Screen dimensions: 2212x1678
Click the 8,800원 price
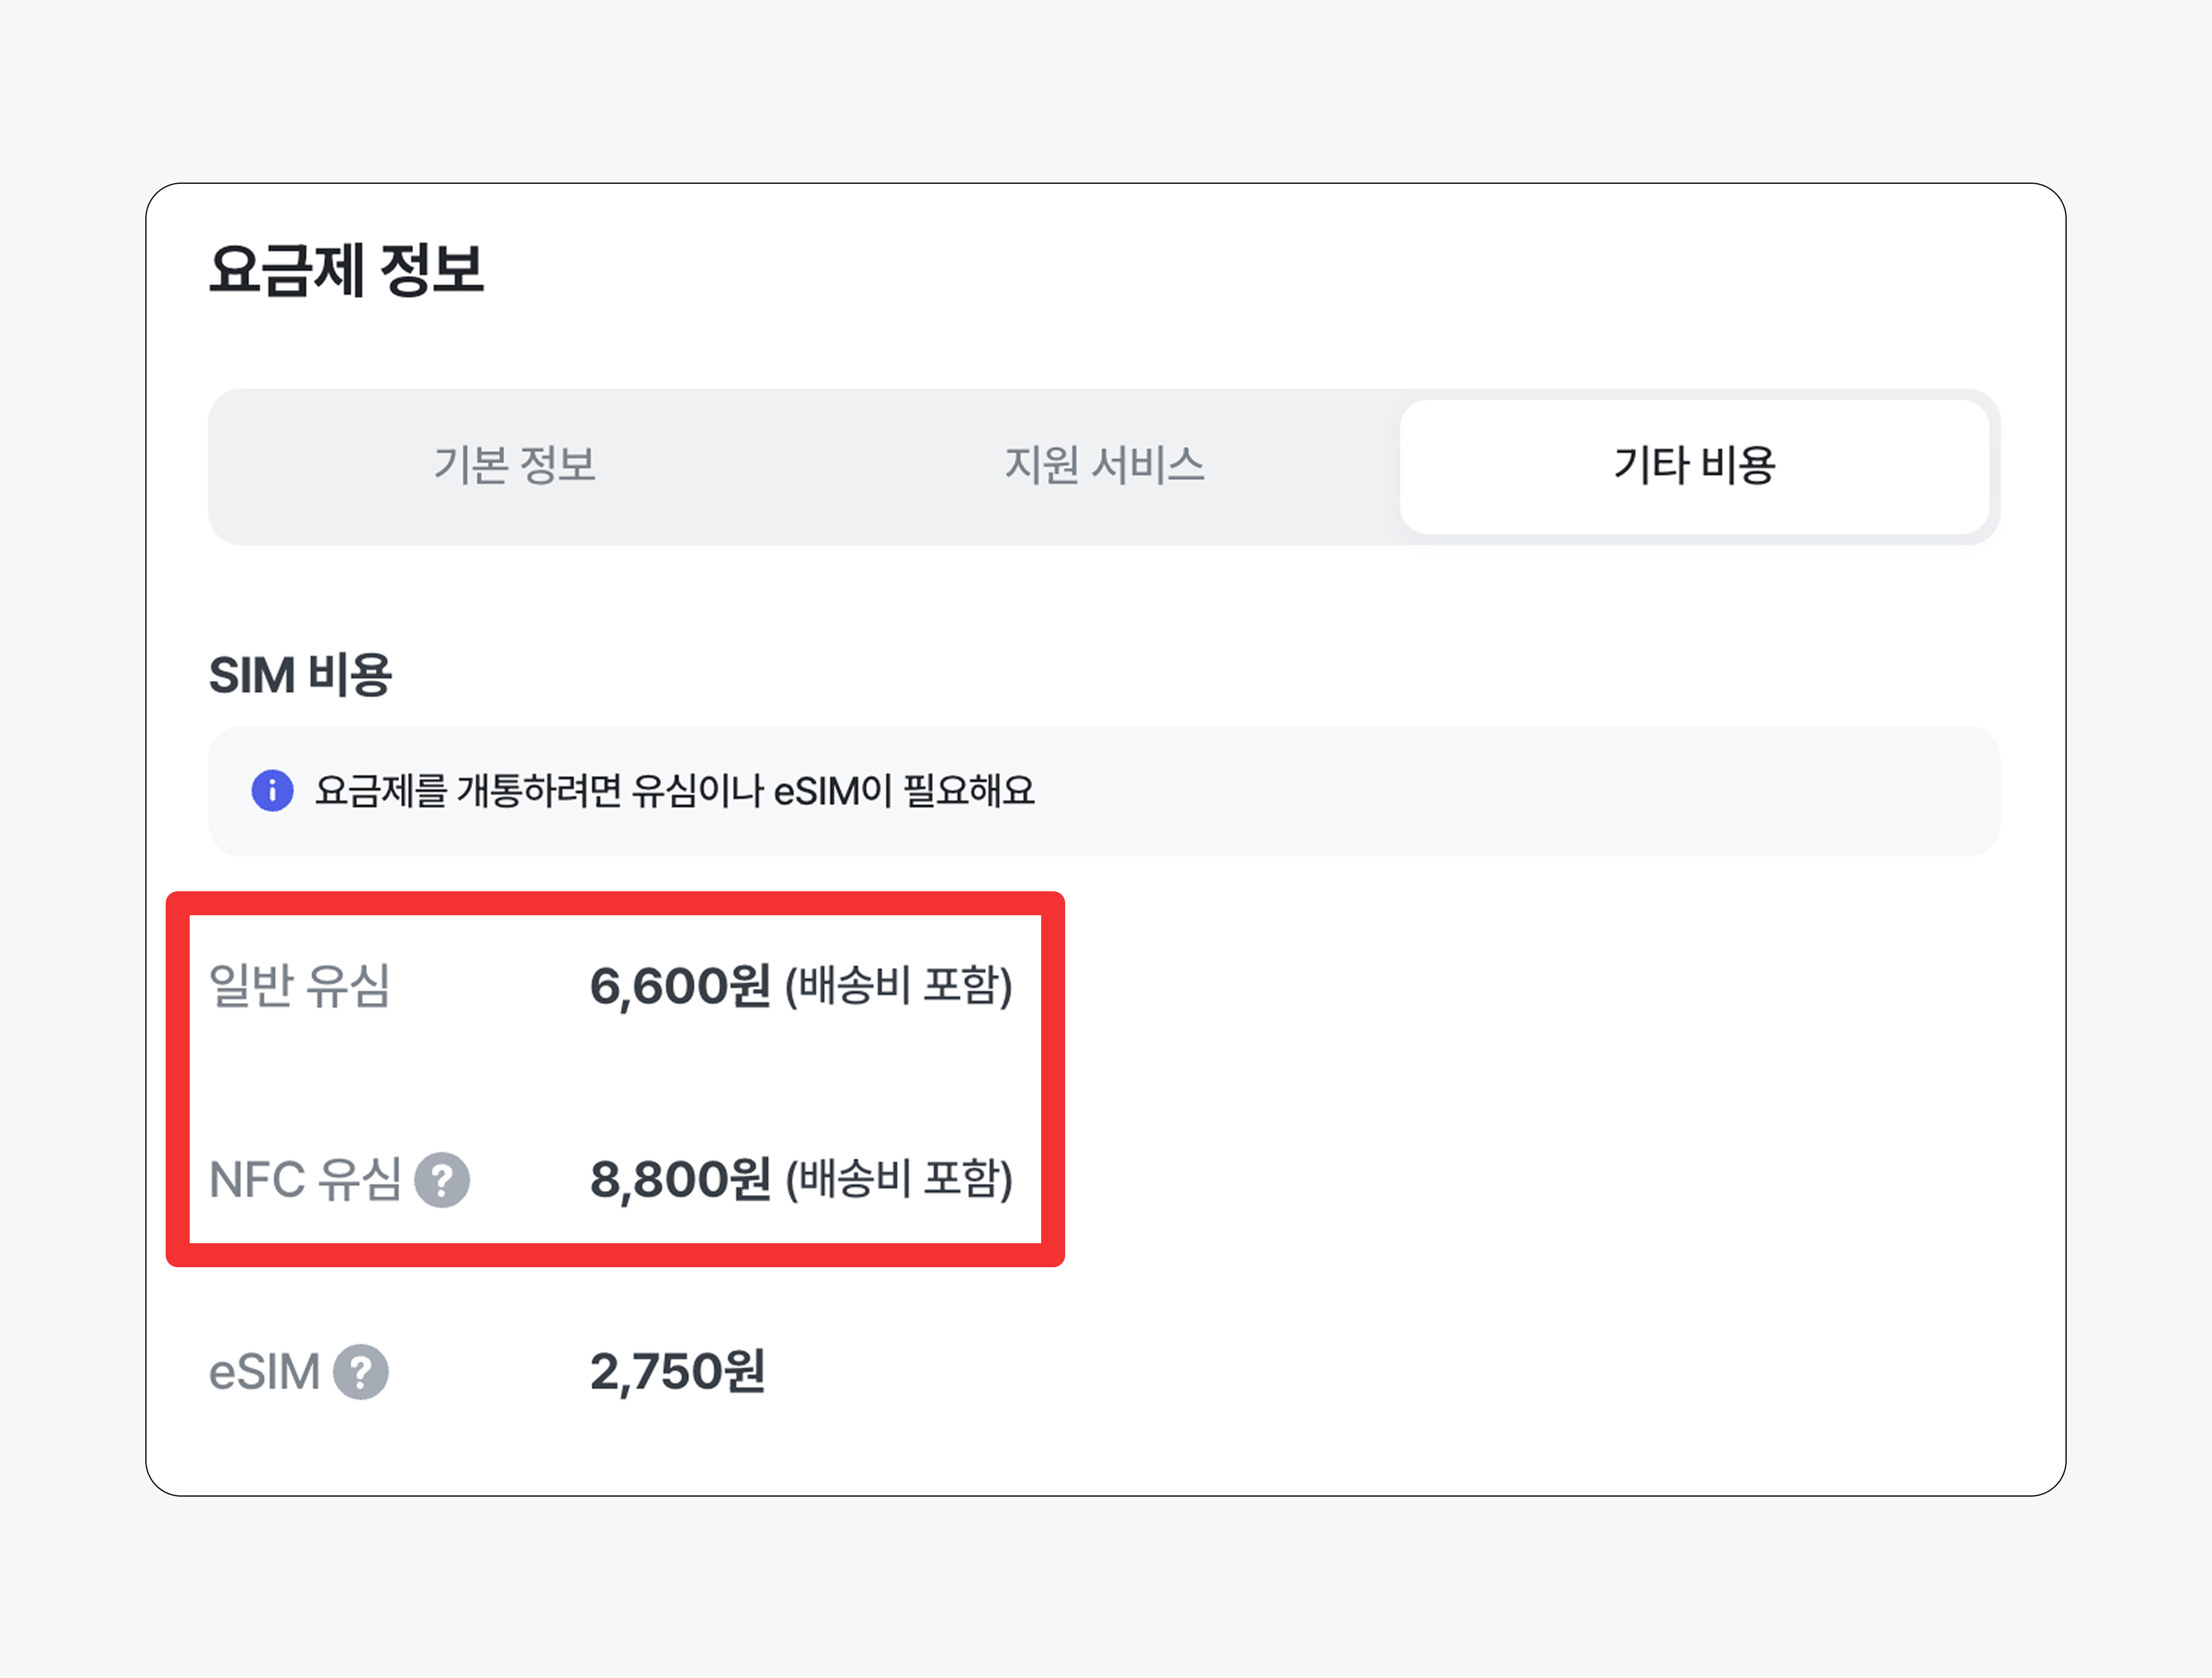tap(680, 1180)
